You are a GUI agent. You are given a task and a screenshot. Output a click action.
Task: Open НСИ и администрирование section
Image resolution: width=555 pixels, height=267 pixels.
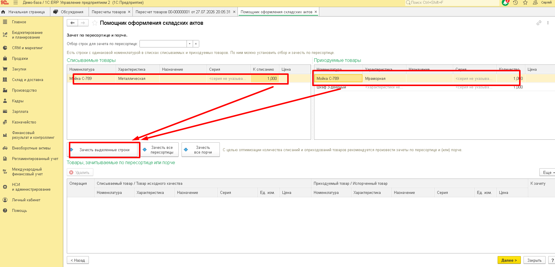[x=31, y=187]
